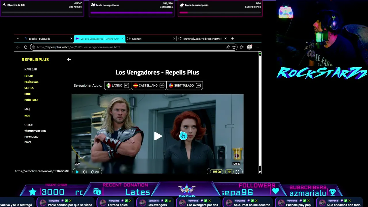Switch to the 'Redirect' tab

coord(151,39)
